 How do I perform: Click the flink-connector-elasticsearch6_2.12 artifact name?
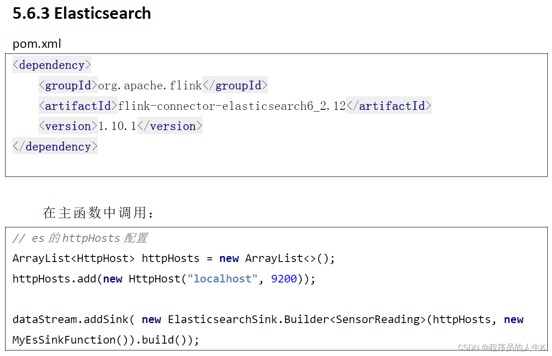coord(231,106)
